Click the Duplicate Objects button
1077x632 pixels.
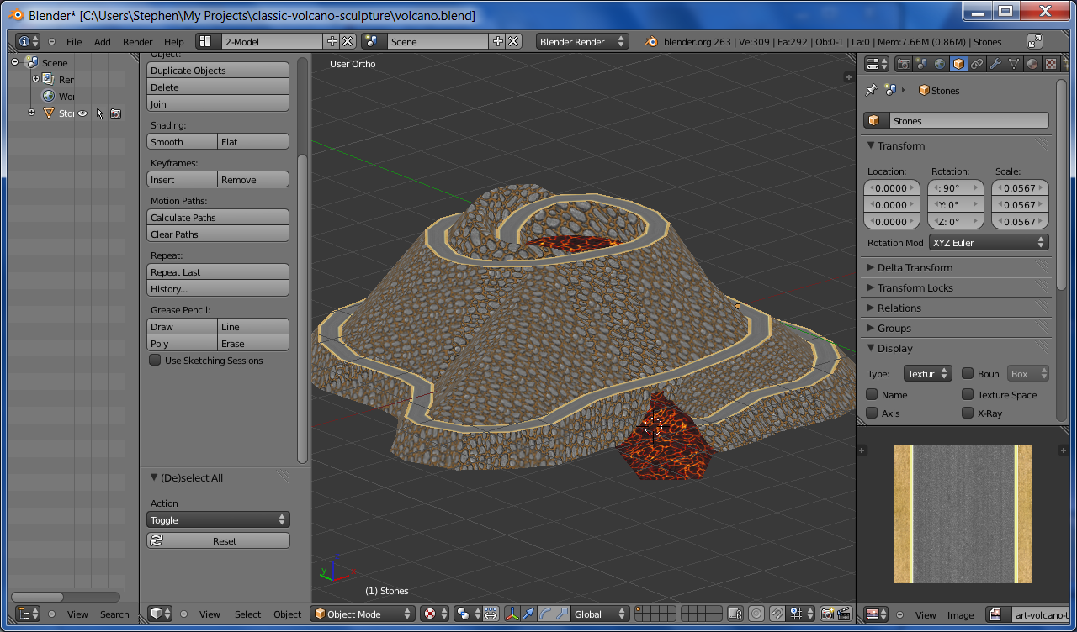pyautogui.click(x=218, y=71)
